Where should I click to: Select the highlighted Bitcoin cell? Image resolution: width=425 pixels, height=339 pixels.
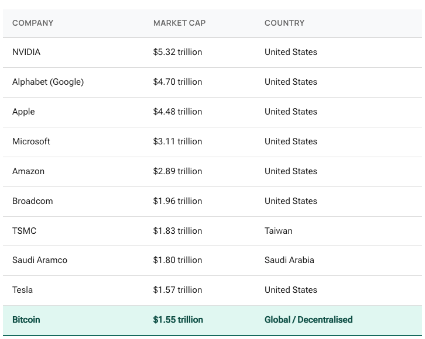pos(26,320)
